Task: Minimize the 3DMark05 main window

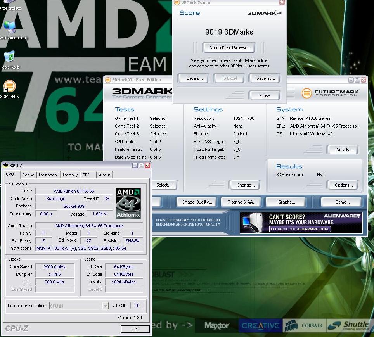Action: [351, 80]
